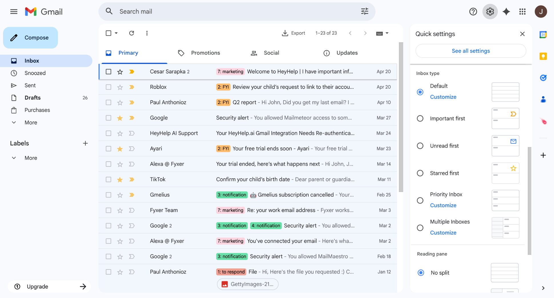Image resolution: width=554 pixels, height=298 pixels.
Task: Choose Important first inbox type
Action: pyautogui.click(x=420, y=119)
